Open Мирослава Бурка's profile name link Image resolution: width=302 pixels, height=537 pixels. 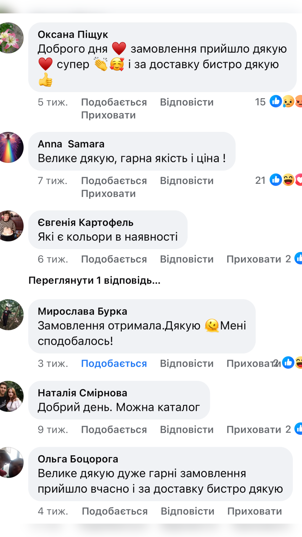click(82, 311)
